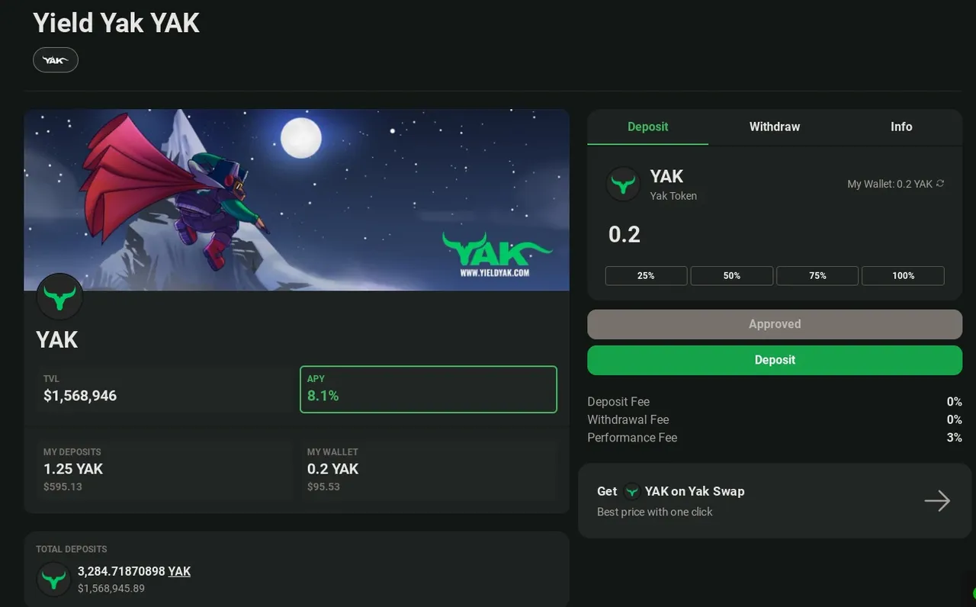Click the arrow on the Yak Swap card
The image size is (976, 607).
tap(937, 501)
